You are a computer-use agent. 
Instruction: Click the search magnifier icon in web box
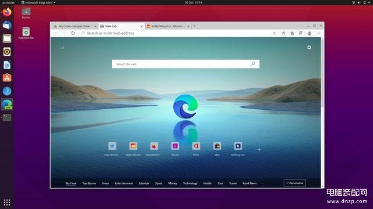tap(253, 64)
